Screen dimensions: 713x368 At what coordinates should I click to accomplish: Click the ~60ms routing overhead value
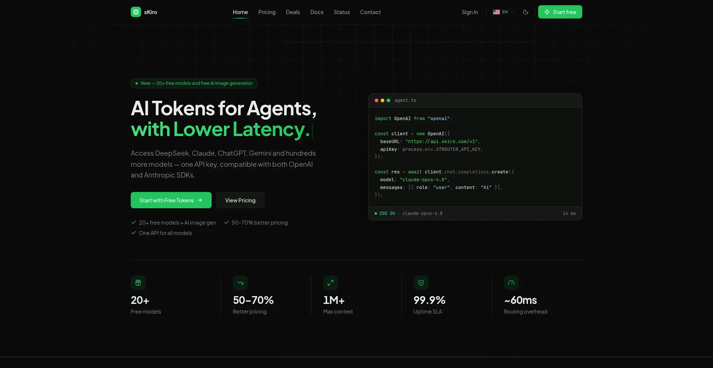(521, 300)
